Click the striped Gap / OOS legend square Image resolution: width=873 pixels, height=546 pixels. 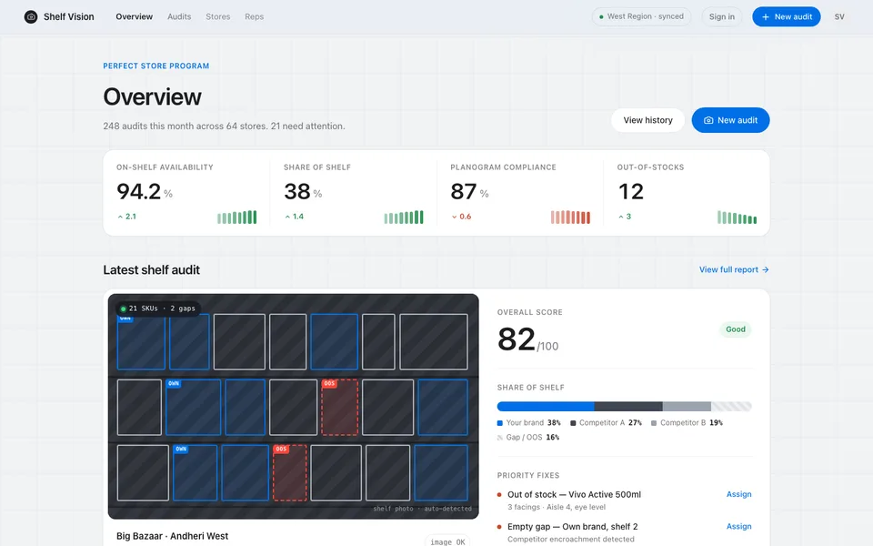tap(500, 438)
